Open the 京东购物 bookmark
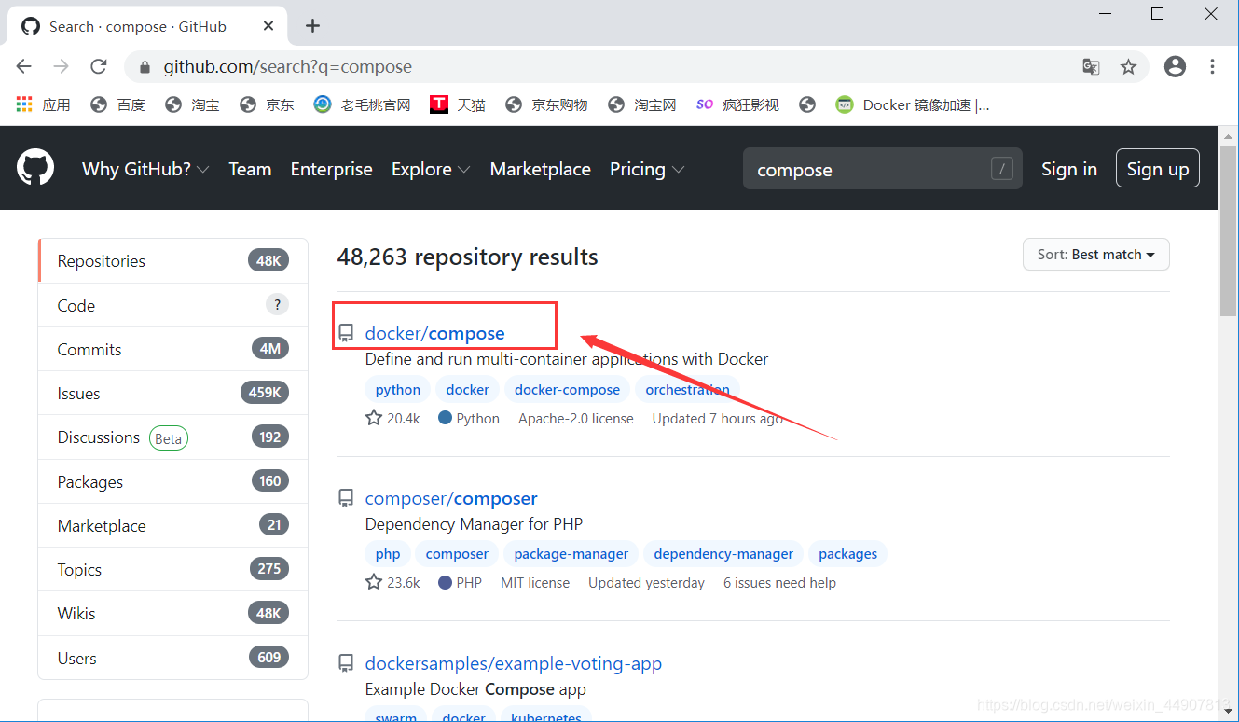Image resolution: width=1239 pixels, height=722 pixels. click(x=546, y=104)
